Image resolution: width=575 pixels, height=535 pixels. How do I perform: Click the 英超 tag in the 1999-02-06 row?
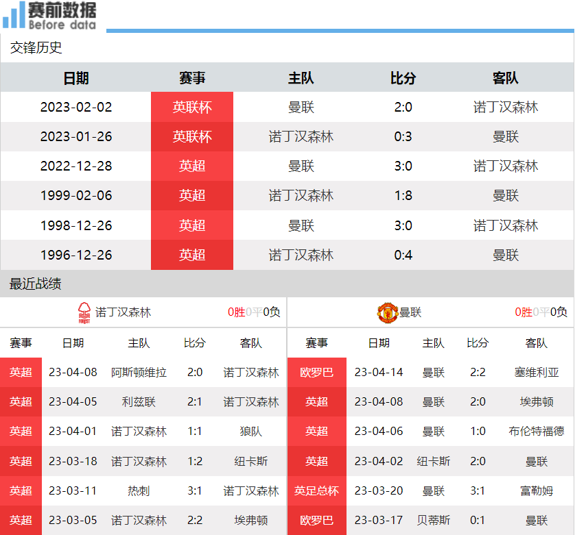point(192,195)
